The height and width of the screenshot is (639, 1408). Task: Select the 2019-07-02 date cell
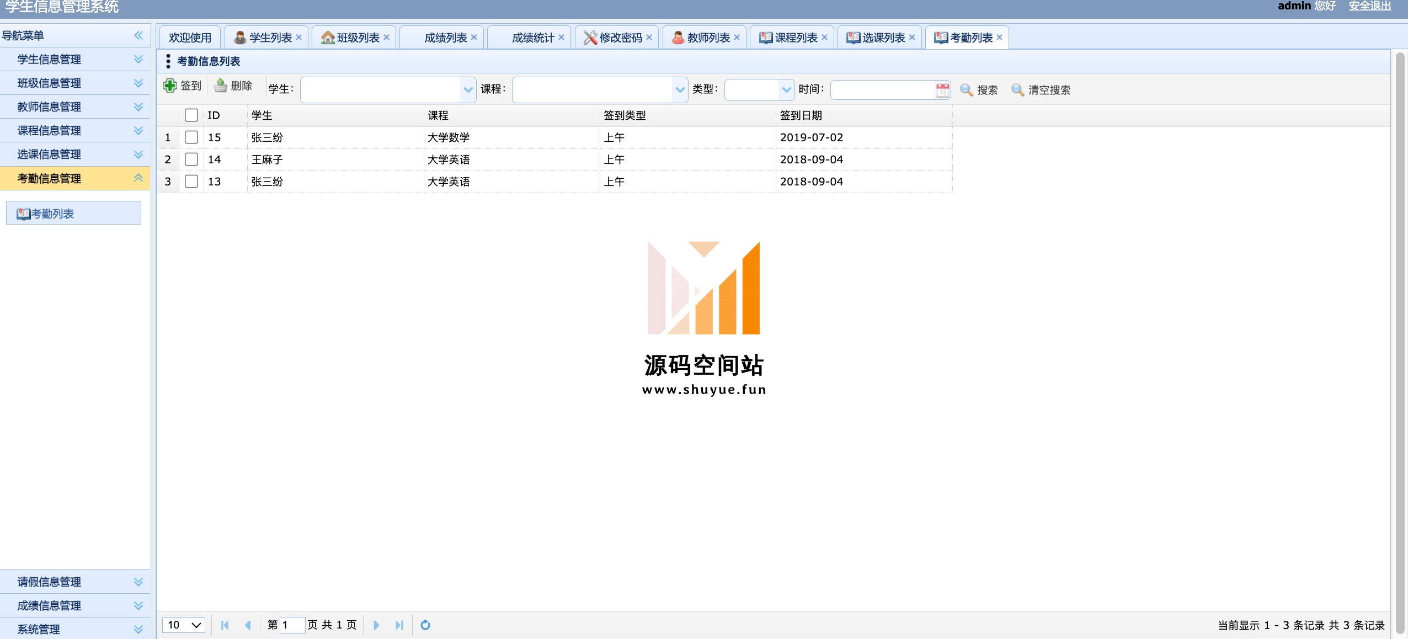pyautogui.click(x=864, y=137)
